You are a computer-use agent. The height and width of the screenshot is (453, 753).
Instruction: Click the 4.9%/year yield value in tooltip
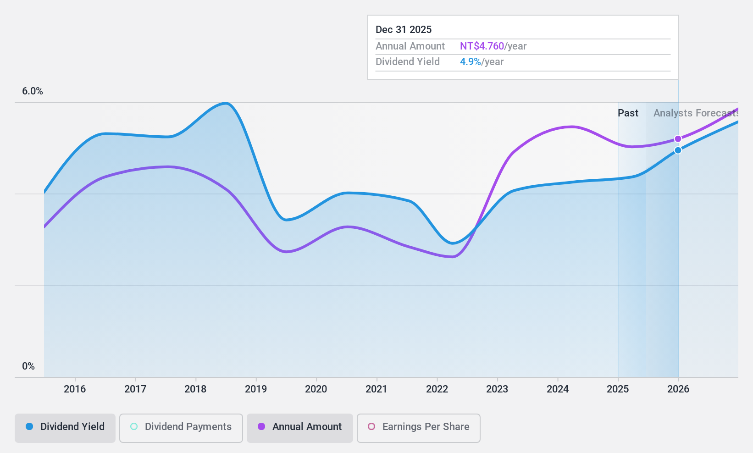pos(482,62)
